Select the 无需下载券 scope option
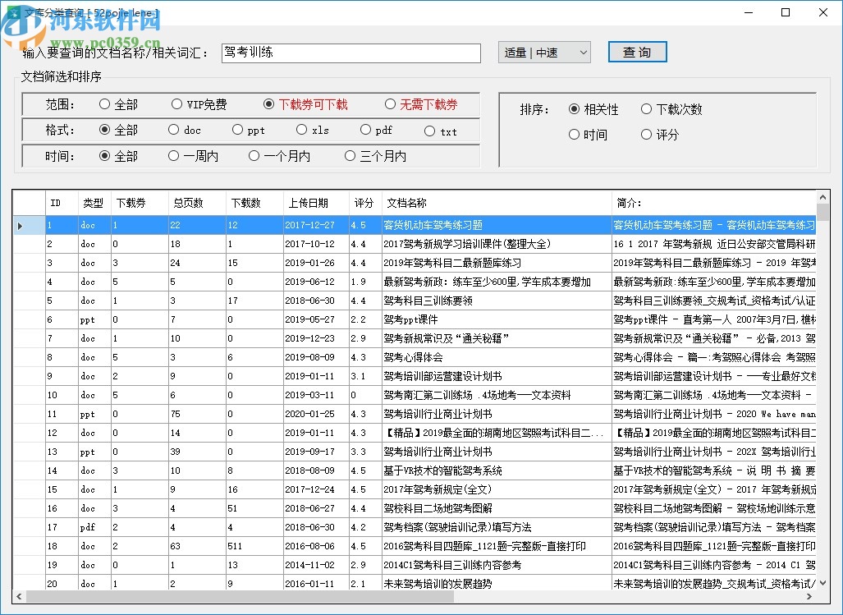This screenshot has height=615, width=843. click(x=392, y=104)
